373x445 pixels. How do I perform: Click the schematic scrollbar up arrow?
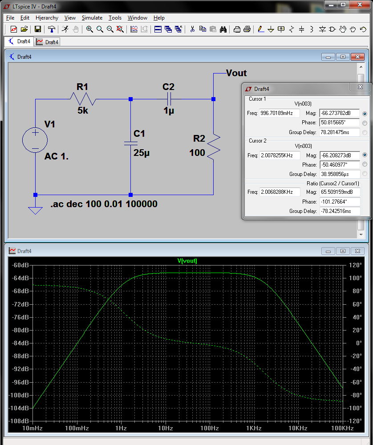(361, 67)
